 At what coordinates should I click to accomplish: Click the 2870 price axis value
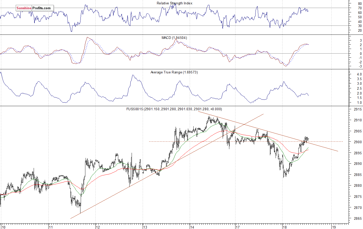[358, 207]
